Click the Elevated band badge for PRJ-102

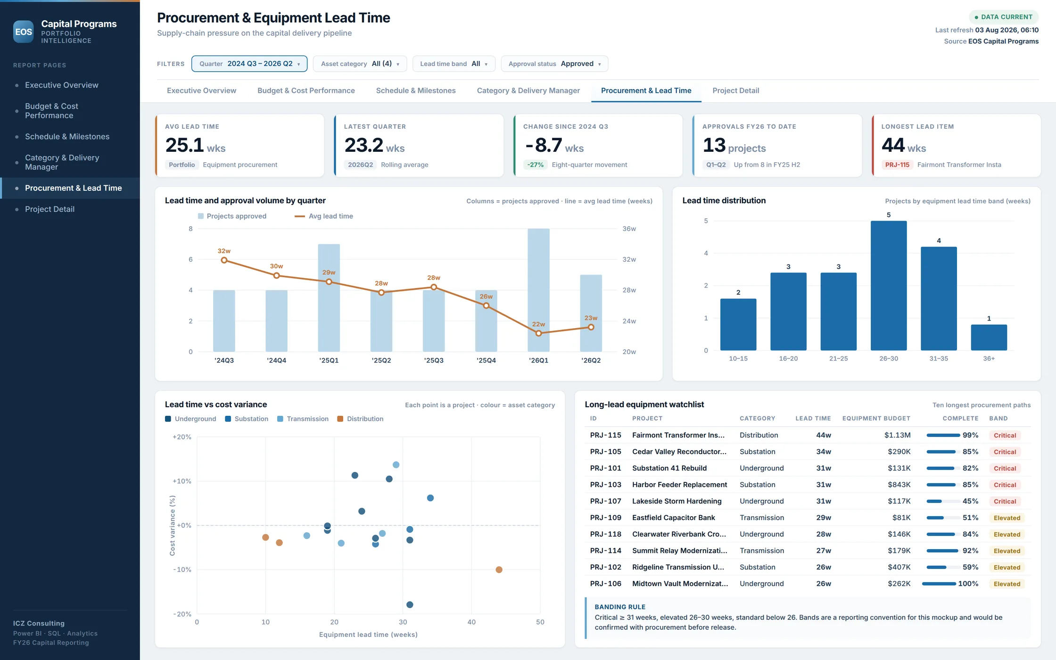1006,567
